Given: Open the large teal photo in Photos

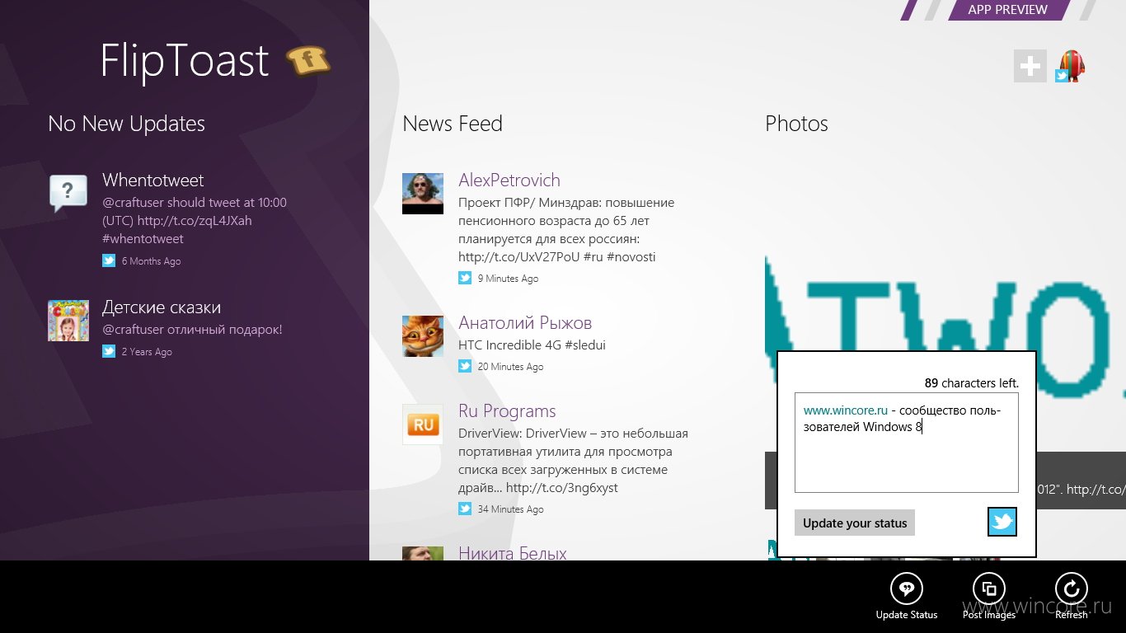Looking at the screenshot, I should (x=945, y=313).
